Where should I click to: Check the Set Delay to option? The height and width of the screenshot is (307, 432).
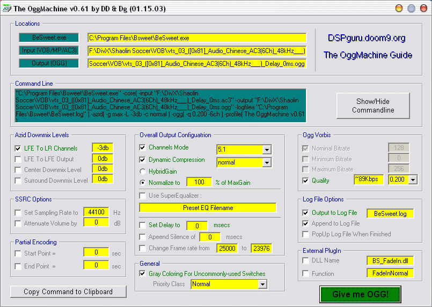142,225
